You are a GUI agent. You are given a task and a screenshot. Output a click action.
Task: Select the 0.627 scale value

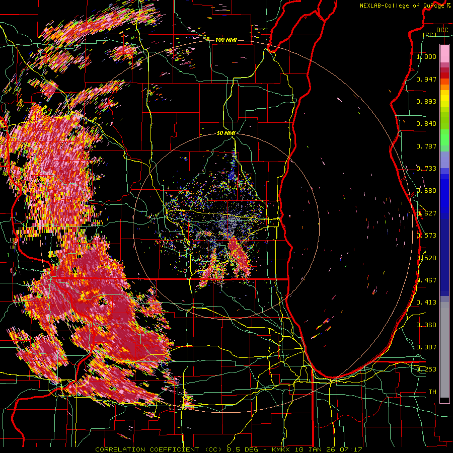426,213
